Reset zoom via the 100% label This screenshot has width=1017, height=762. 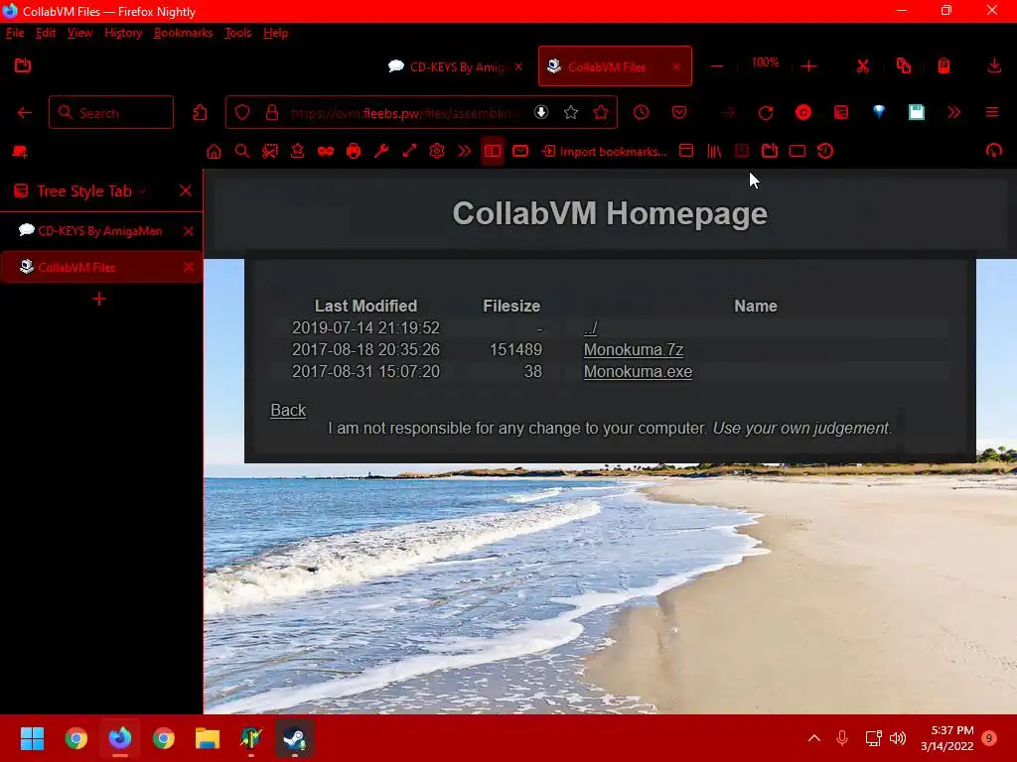pos(765,63)
